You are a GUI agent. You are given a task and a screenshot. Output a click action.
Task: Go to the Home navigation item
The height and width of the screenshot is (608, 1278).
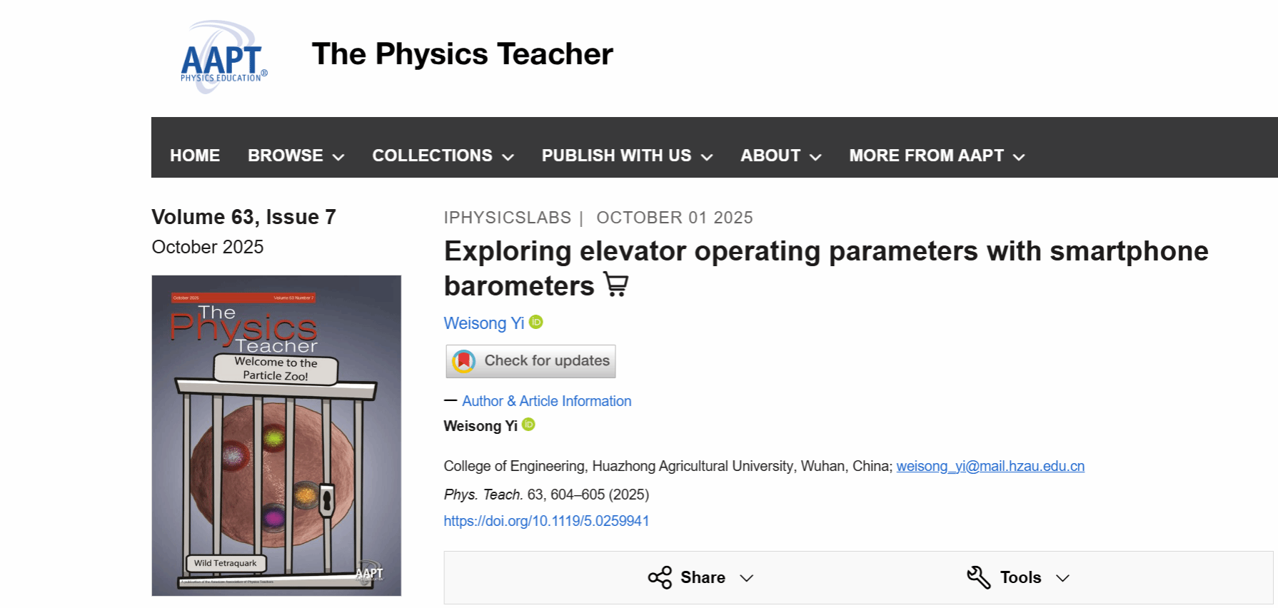[x=195, y=156]
